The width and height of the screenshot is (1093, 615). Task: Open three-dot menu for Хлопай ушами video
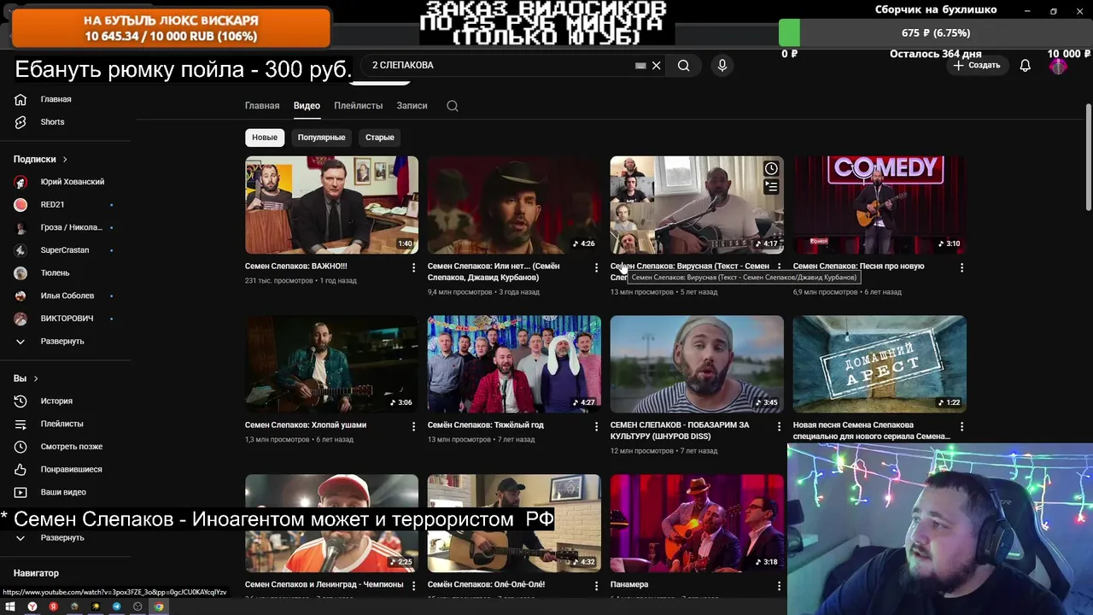point(413,426)
